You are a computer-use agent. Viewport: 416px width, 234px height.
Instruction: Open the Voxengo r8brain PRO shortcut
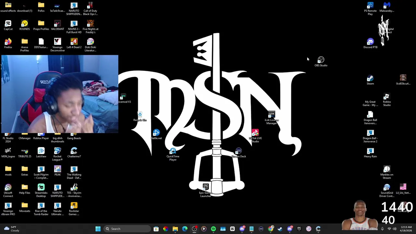[x=8, y=209]
